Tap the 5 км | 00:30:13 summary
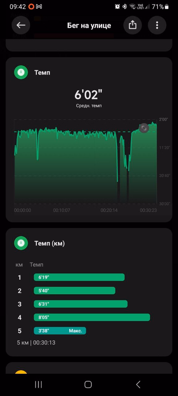 coord(36,342)
